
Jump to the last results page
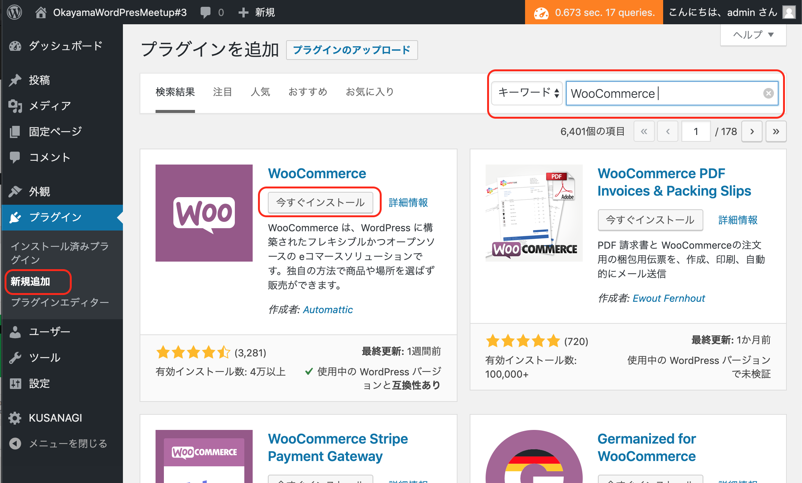click(776, 132)
